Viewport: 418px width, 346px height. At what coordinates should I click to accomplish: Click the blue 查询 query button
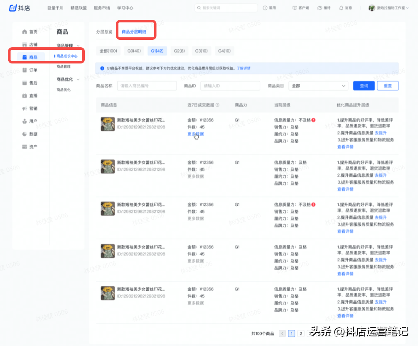pyautogui.click(x=364, y=86)
